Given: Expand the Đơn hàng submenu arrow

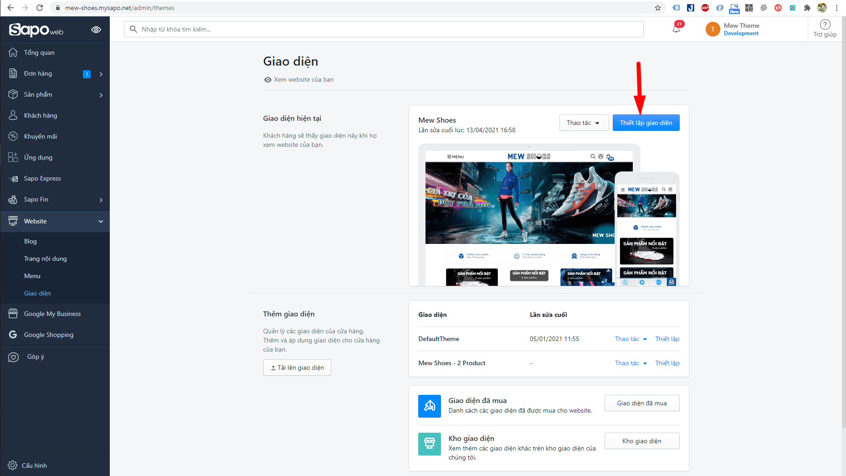Looking at the screenshot, I should [101, 74].
